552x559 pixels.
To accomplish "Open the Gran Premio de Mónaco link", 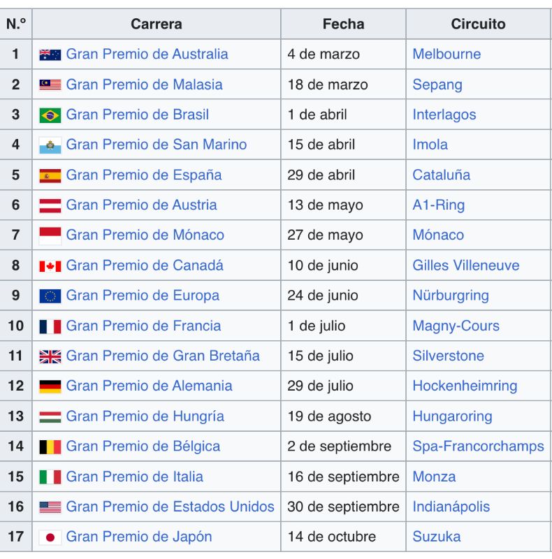I will (145, 235).
